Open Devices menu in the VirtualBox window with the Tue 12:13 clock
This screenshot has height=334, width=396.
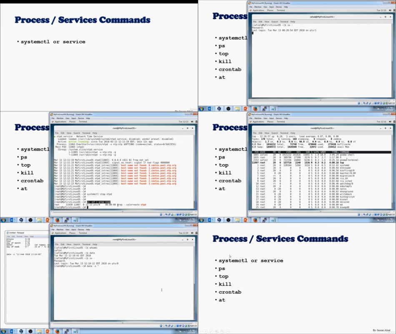point(81,118)
